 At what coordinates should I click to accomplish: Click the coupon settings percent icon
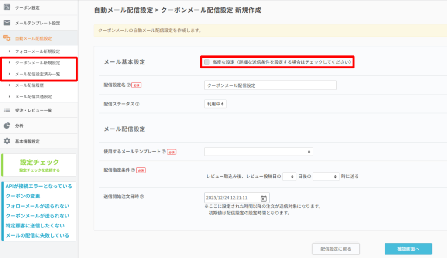7,7
